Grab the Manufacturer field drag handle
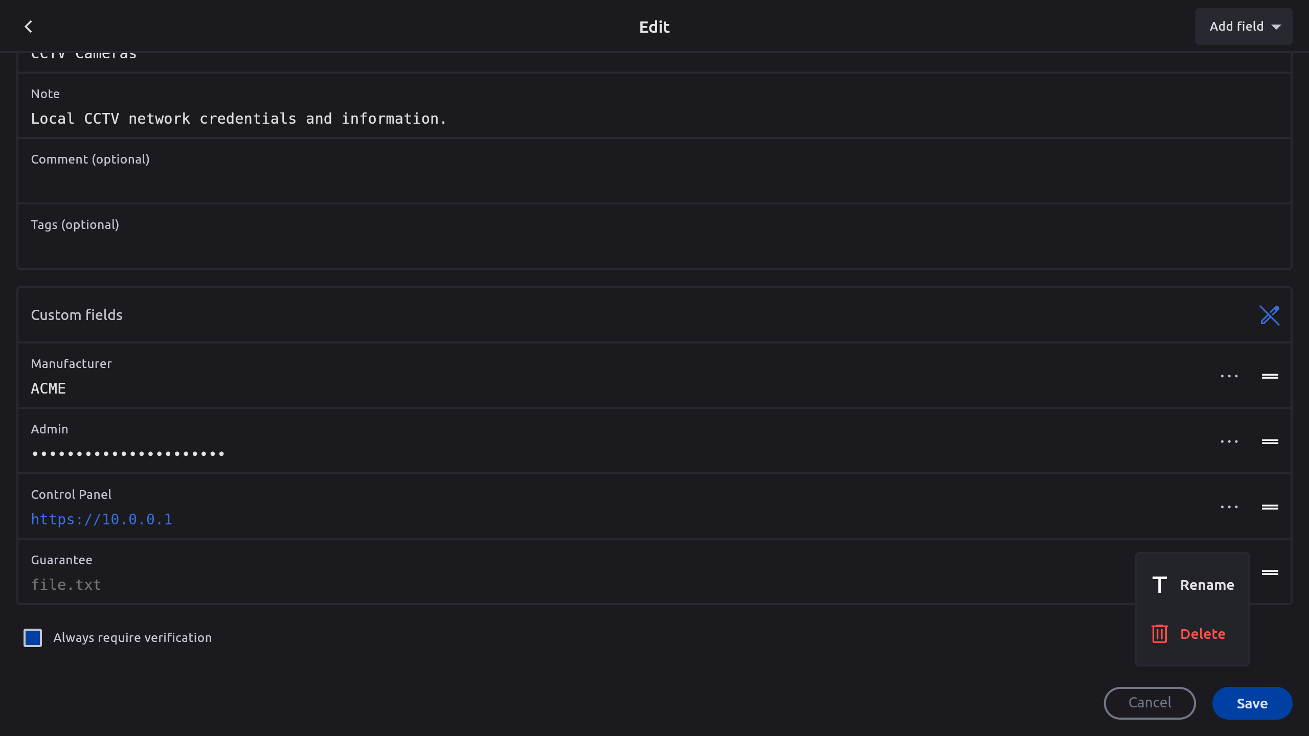Viewport: 1309px width, 736px height. click(1270, 376)
